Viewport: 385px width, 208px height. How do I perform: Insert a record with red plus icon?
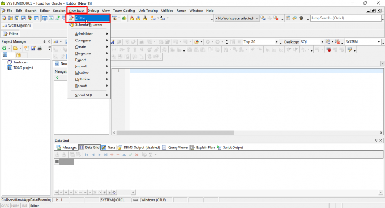[x=112, y=155]
